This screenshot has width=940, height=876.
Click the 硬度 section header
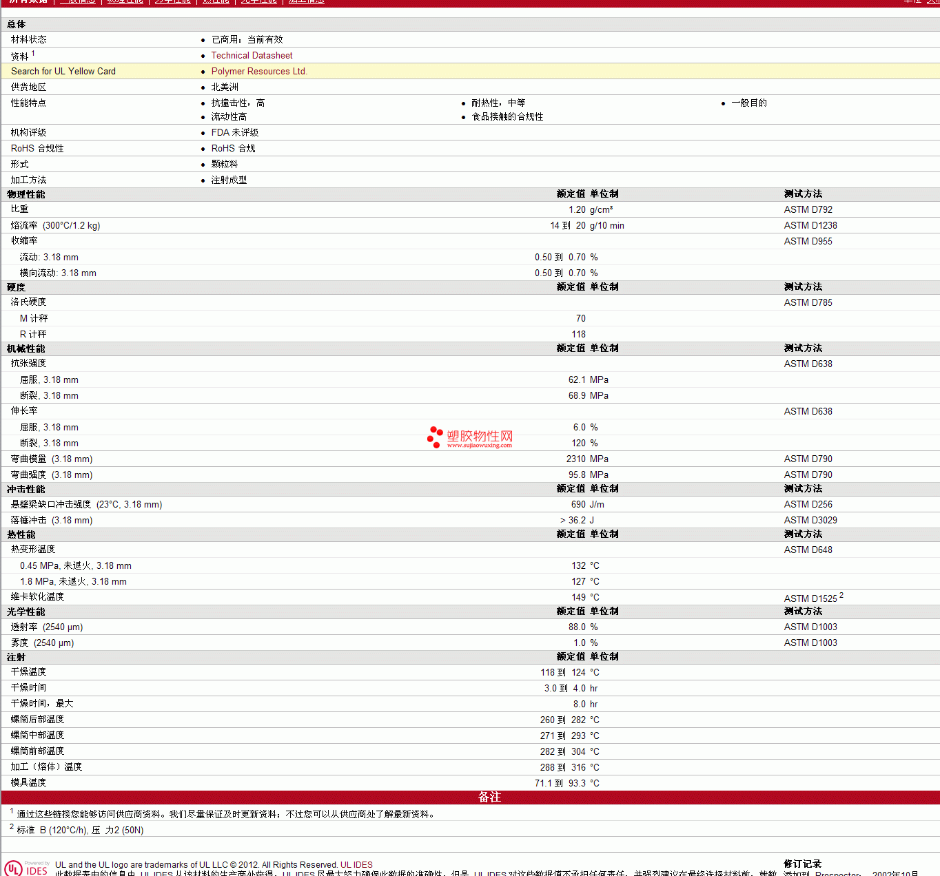(x=17, y=288)
